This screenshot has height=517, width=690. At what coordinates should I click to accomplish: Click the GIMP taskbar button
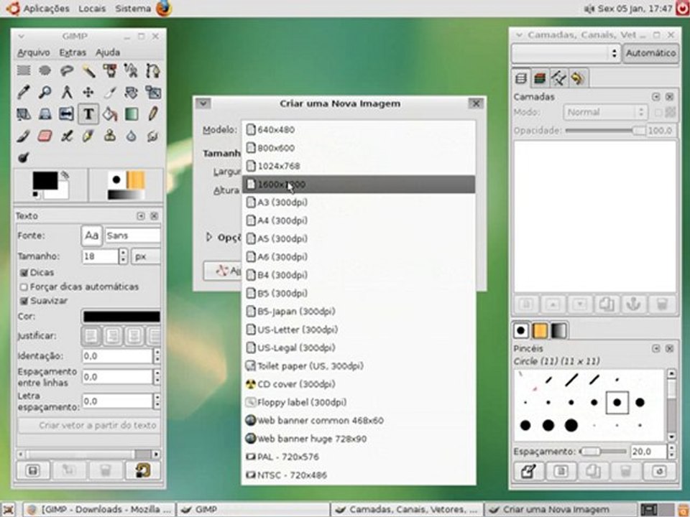[252, 510]
